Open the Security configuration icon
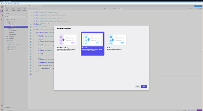This screenshot has width=203, height=111. click(13, 9)
